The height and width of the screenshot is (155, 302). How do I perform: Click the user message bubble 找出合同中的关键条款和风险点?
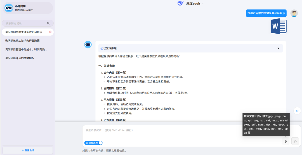pyautogui.click(x=266, y=13)
